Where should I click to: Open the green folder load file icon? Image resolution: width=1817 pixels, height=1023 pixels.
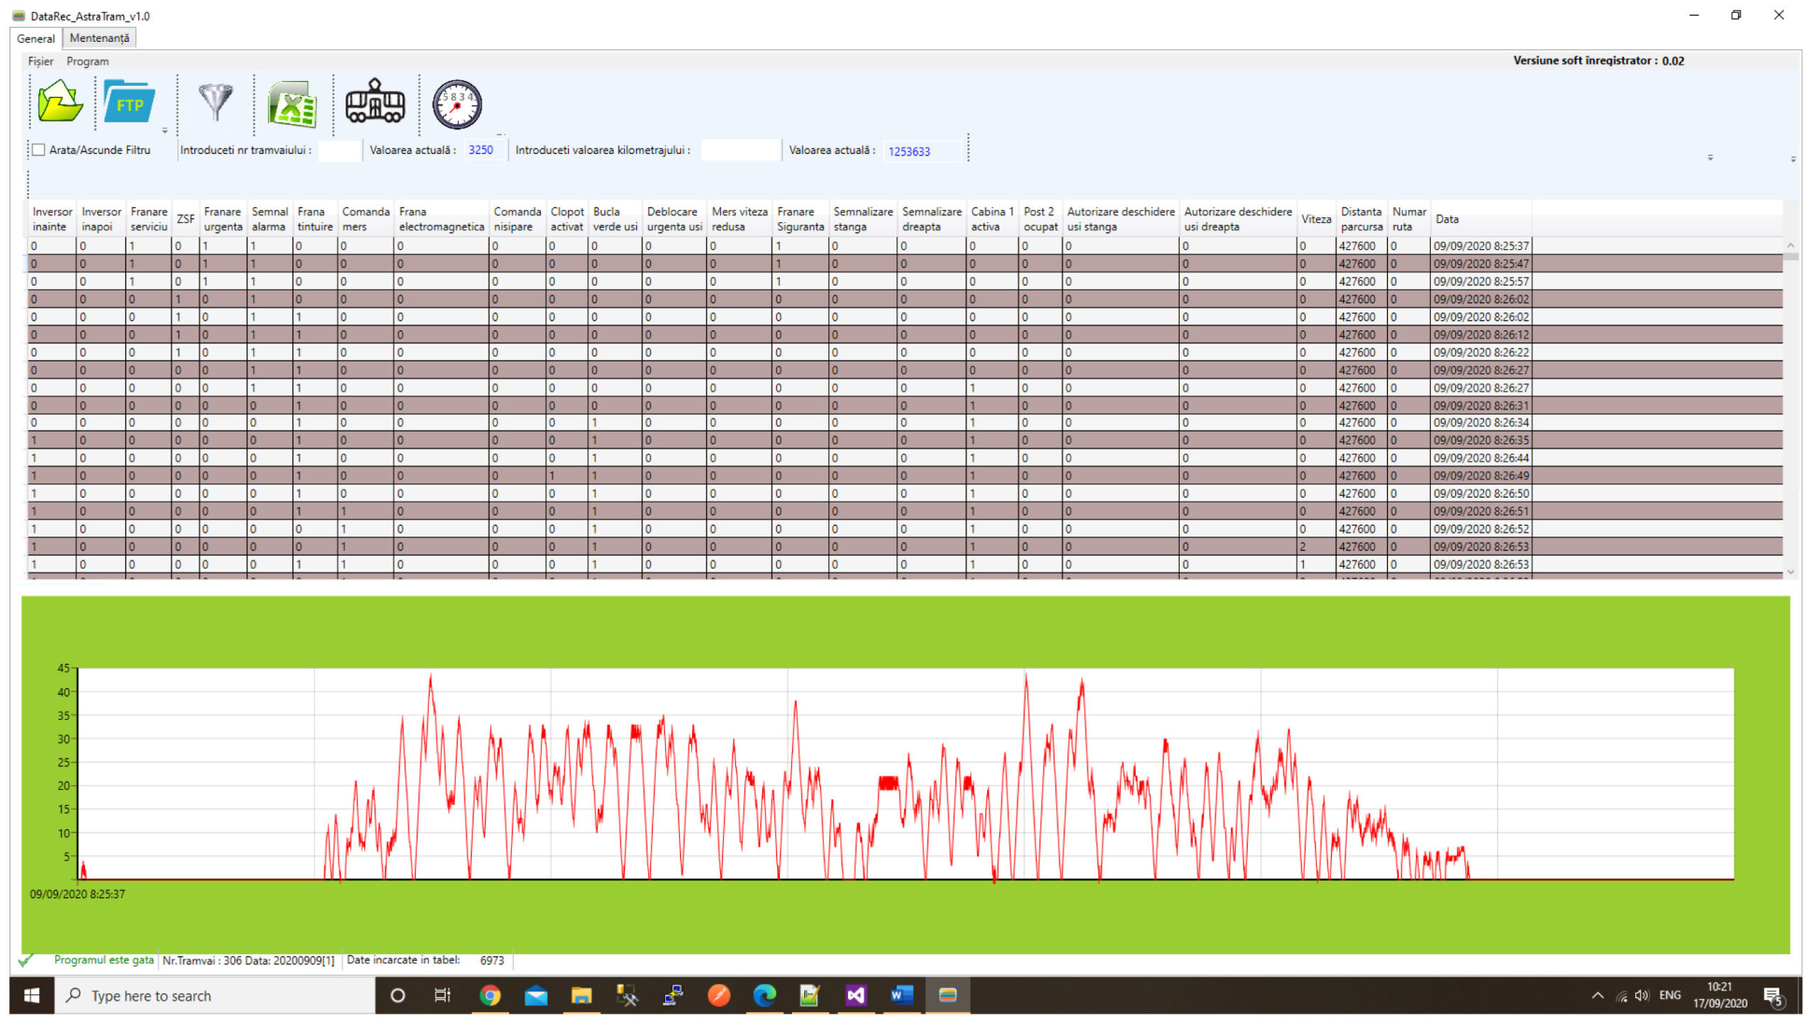click(x=60, y=102)
